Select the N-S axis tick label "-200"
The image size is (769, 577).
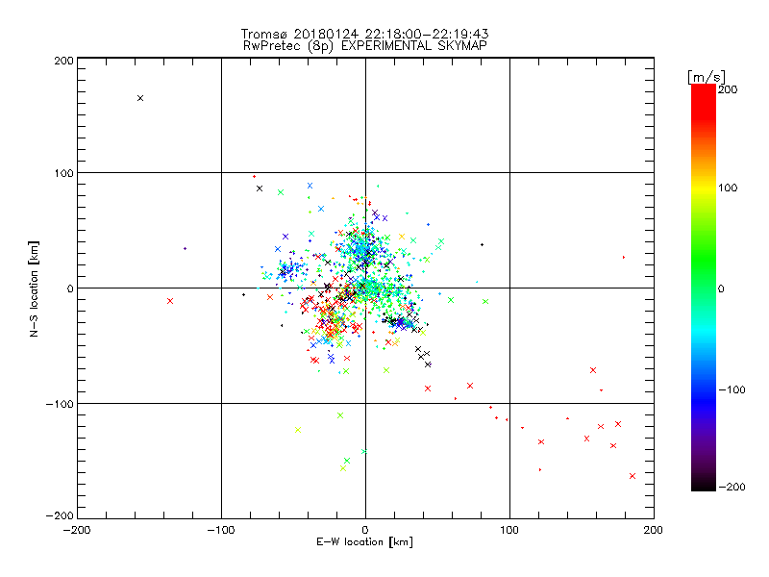click(60, 515)
